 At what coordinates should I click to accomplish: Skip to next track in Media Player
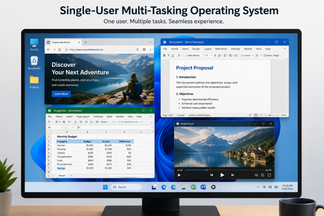click(233, 175)
